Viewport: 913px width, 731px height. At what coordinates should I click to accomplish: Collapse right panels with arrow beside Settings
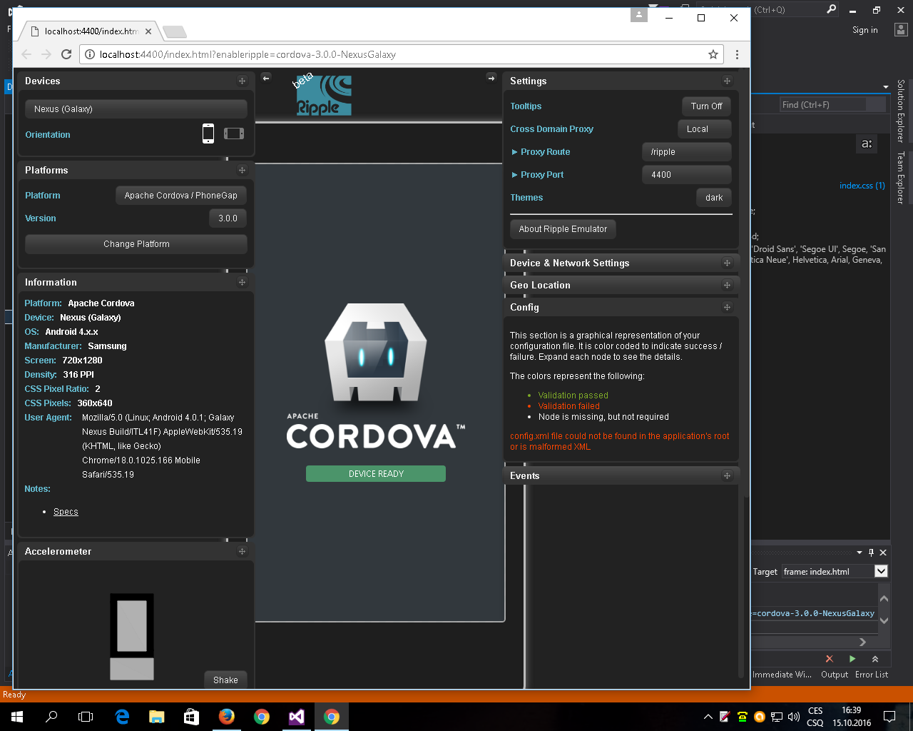point(491,78)
